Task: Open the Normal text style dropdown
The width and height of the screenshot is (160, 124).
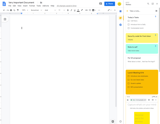Action: click(x=36, y=10)
